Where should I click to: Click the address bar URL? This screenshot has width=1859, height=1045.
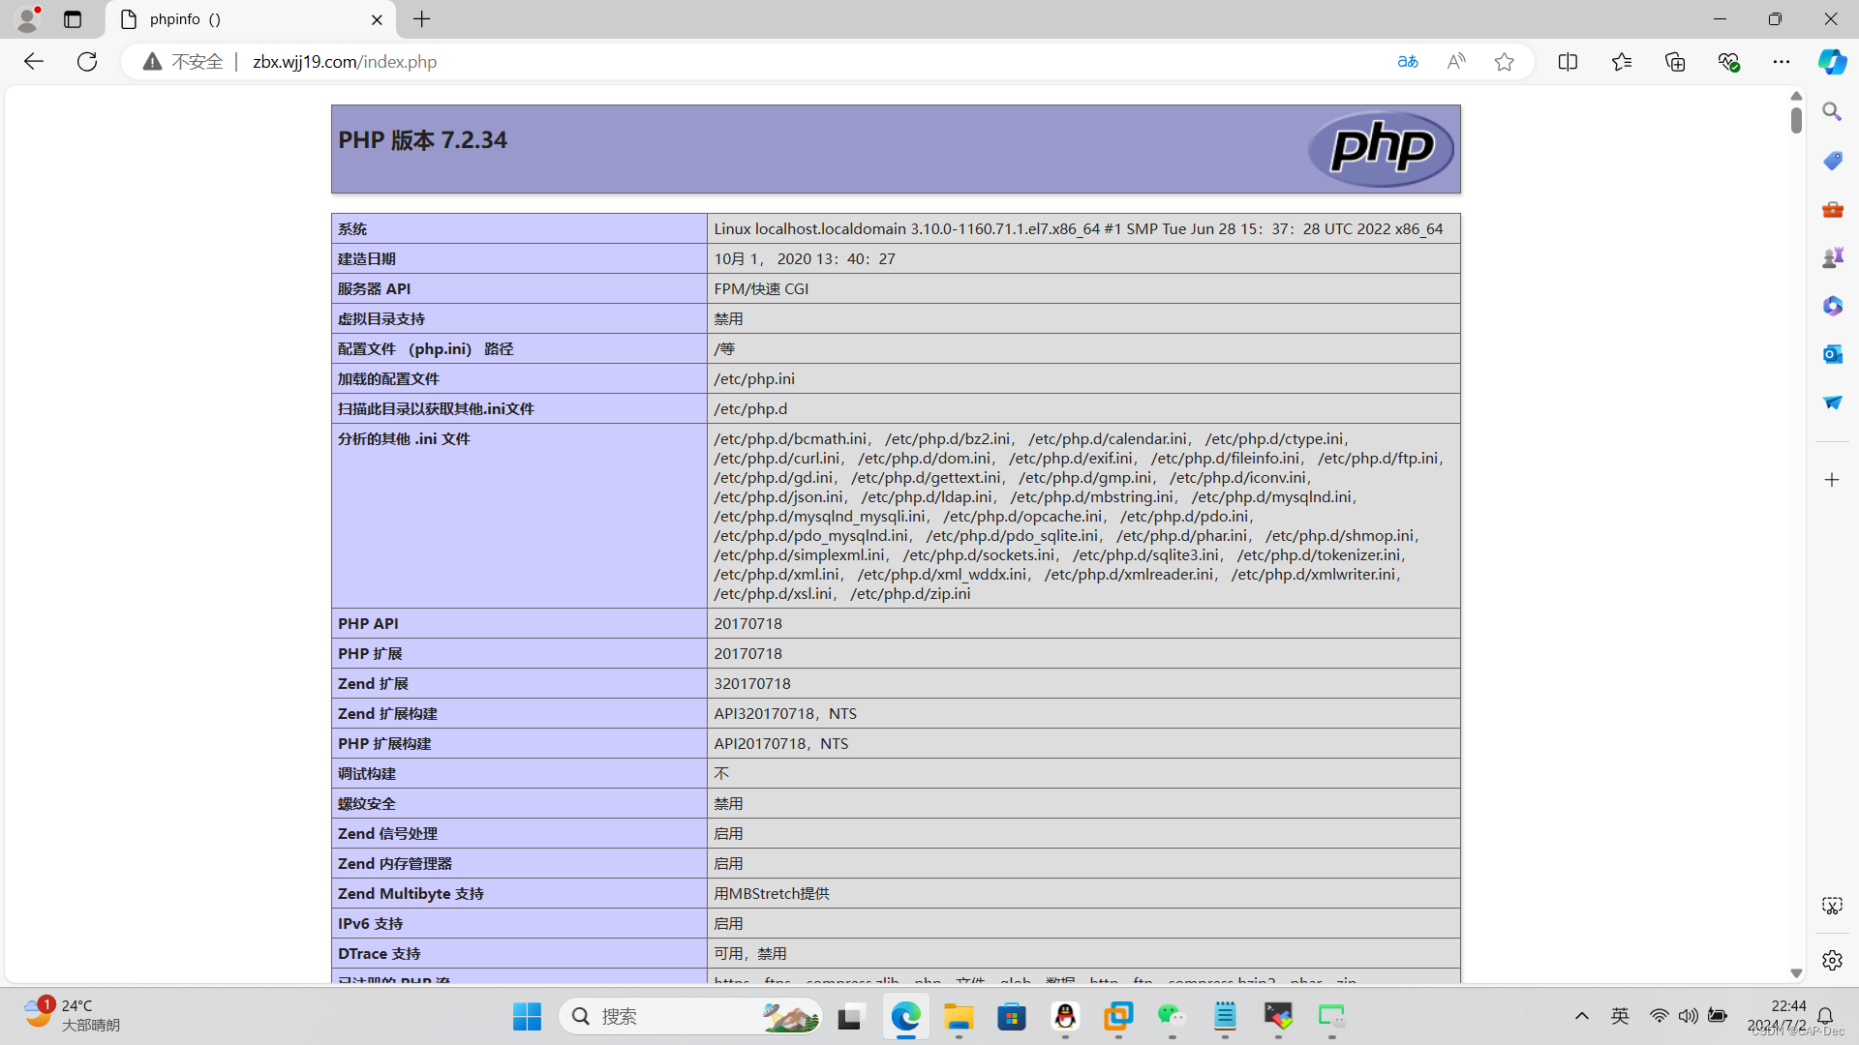pos(345,62)
